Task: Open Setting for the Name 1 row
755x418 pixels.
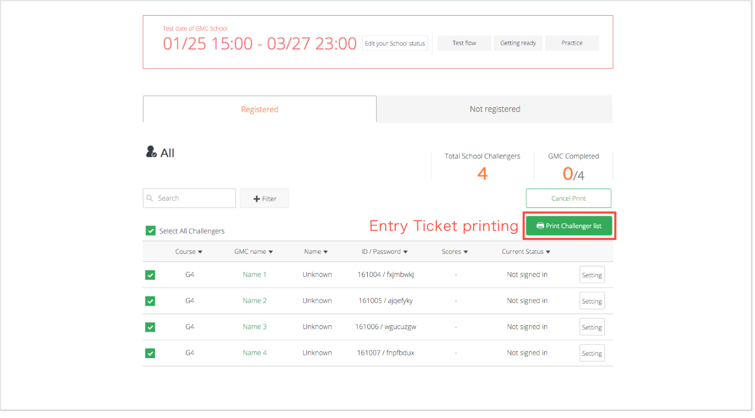Action: (x=592, y=275)
